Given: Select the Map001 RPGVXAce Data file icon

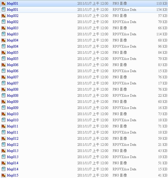Looking at the screenshot, I should 4,10.
